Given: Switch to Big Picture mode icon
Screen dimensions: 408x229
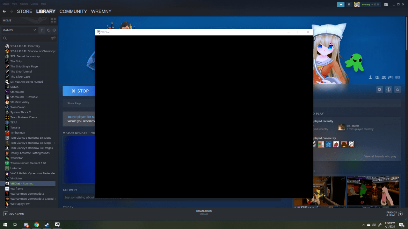Looking at the screenshot, I should pyautogui.click(x=387, y=4).
